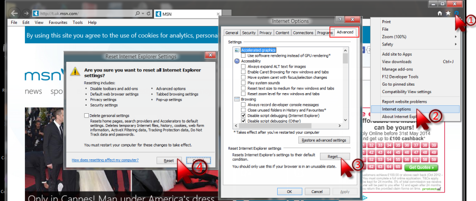Click the search magnifier in address bar
The image size is (476, 201).
[138, 13]
